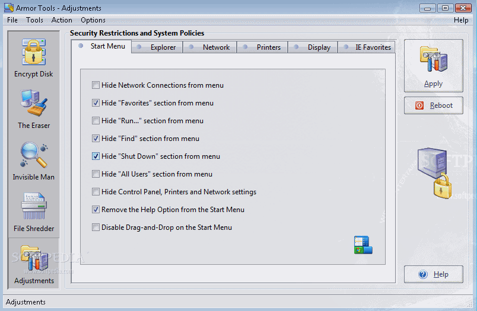Image resolution: width=477 pixels, height=311 pixels.
Task: Click the Adjustments status bar text
Action: (x=26, y=302)
